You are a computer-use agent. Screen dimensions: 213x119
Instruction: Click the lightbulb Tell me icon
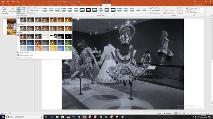tap(113, 5)
